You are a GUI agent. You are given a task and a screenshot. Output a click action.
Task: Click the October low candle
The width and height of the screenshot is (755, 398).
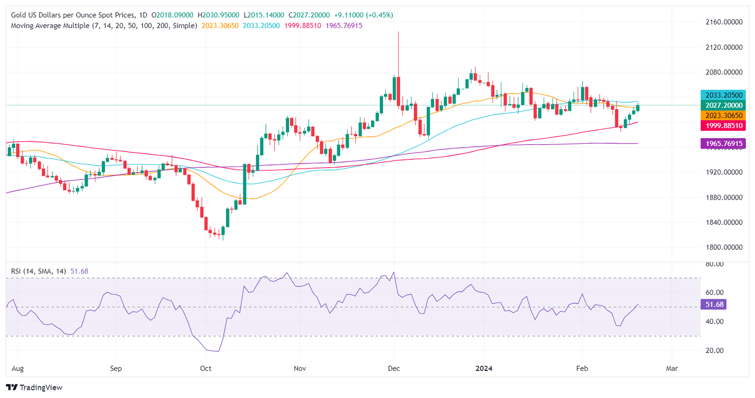223,232
